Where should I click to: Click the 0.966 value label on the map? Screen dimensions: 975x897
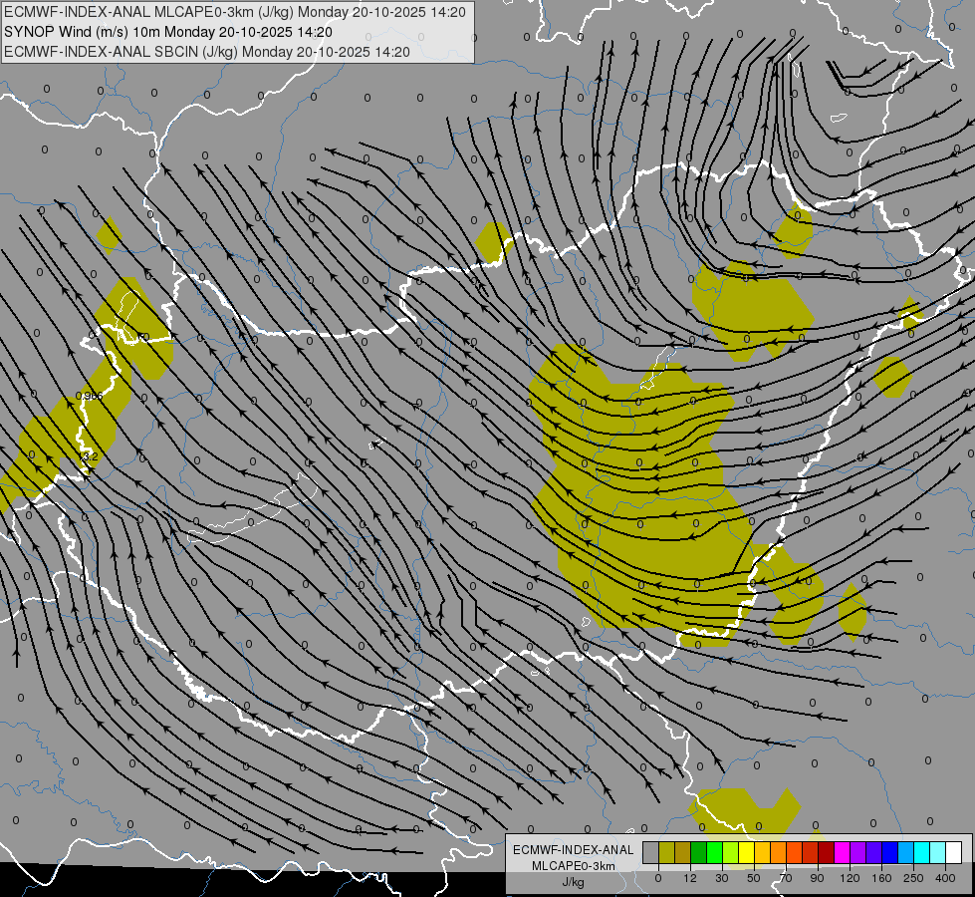tap(89, 396)
